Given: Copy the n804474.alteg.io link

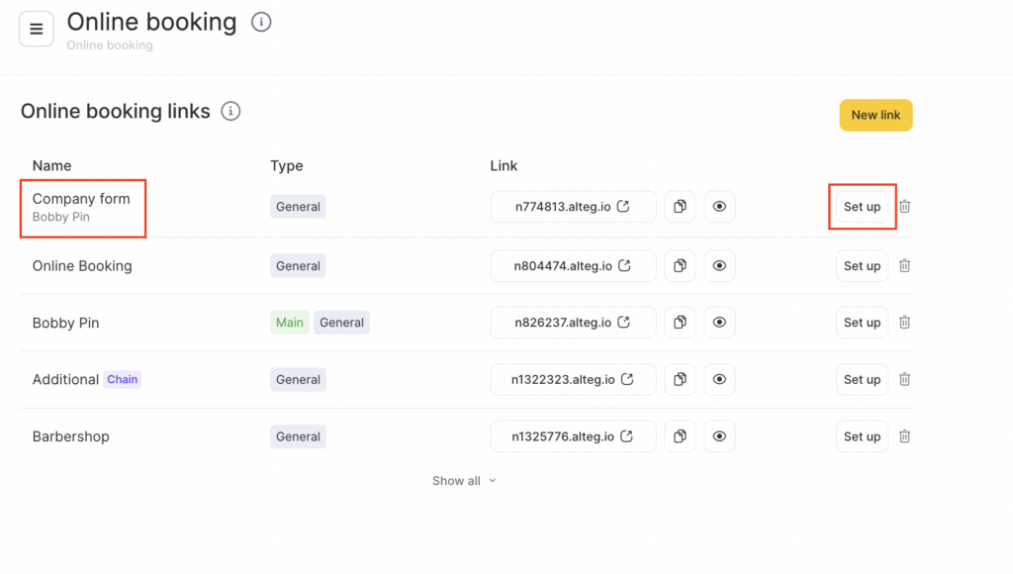Looking at the screenshot, I should point(680,266).
